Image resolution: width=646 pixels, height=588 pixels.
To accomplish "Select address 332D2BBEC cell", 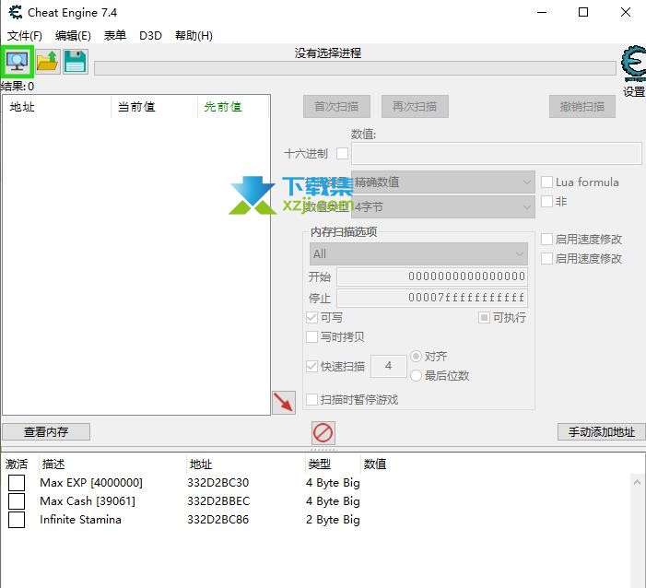I will pos(218,501).
